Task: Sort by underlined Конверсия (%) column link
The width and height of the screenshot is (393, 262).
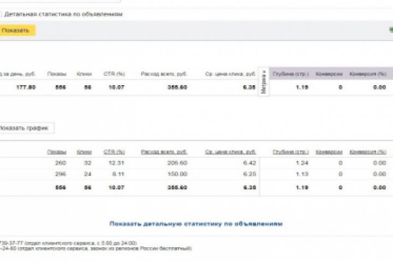Action: [368, 152]
